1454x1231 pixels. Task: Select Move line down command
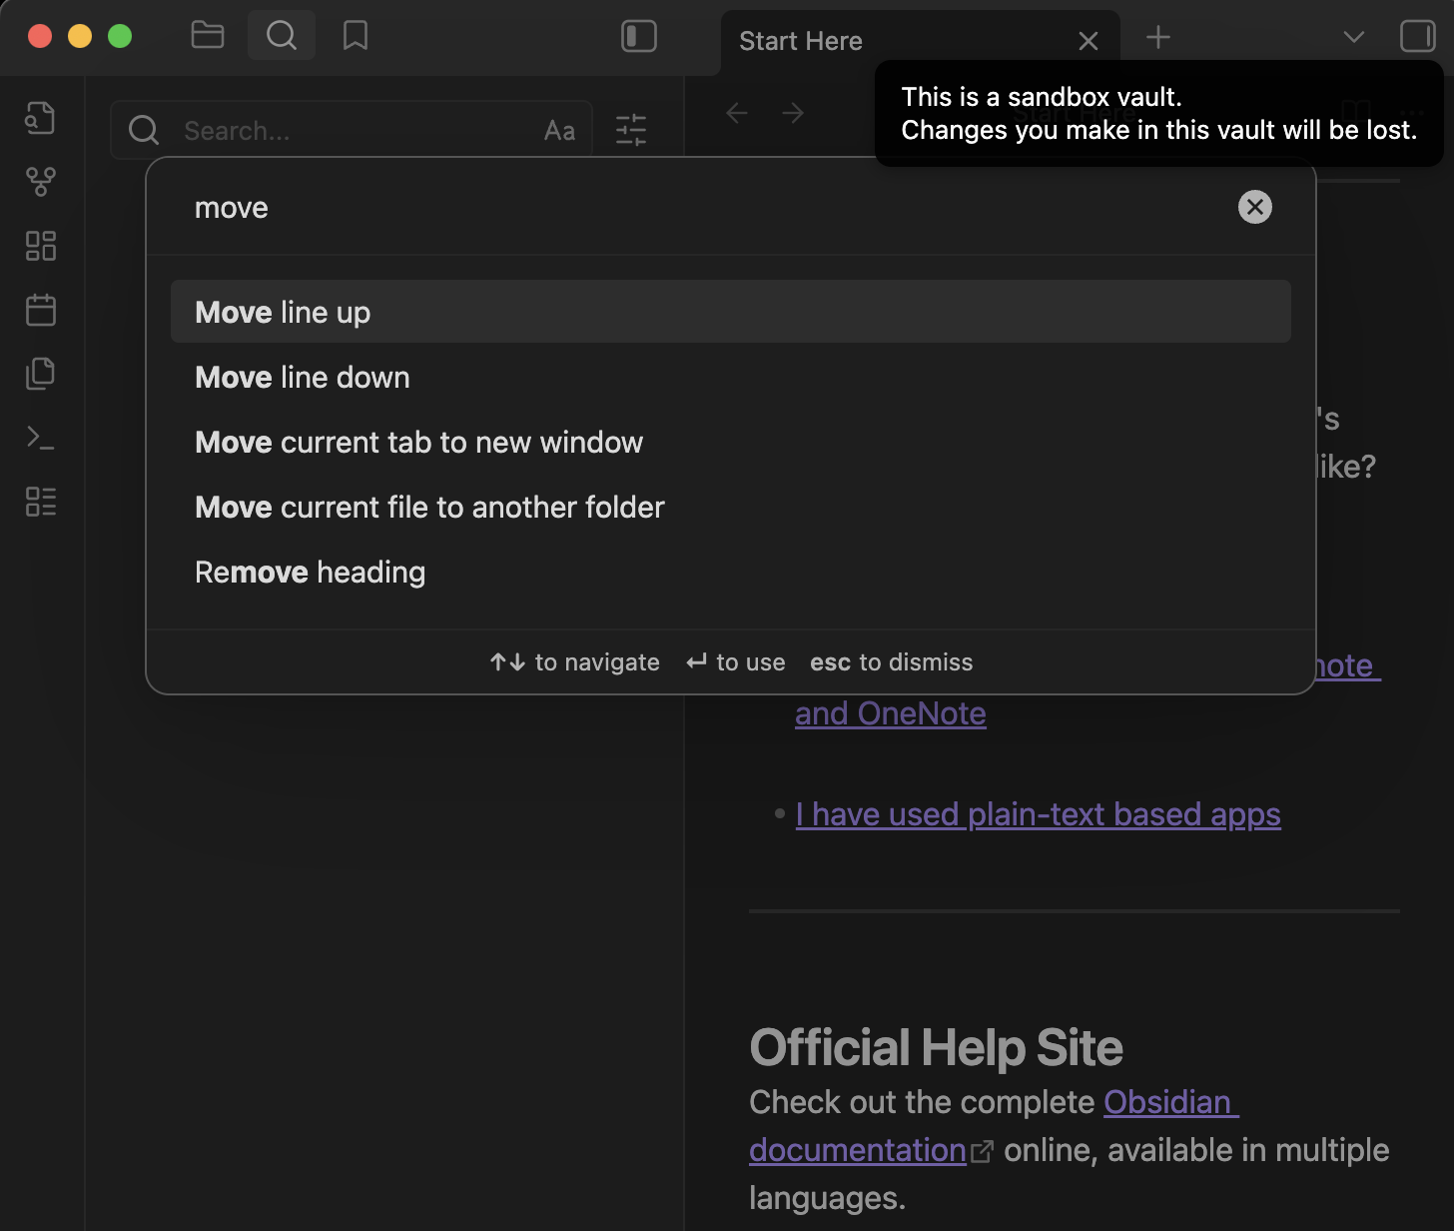pyautogui.click(x=303, y=378)
